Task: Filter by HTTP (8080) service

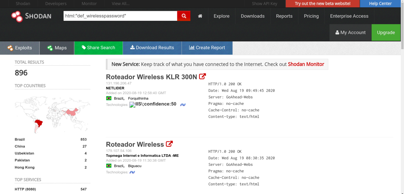Action: point(25,189)
